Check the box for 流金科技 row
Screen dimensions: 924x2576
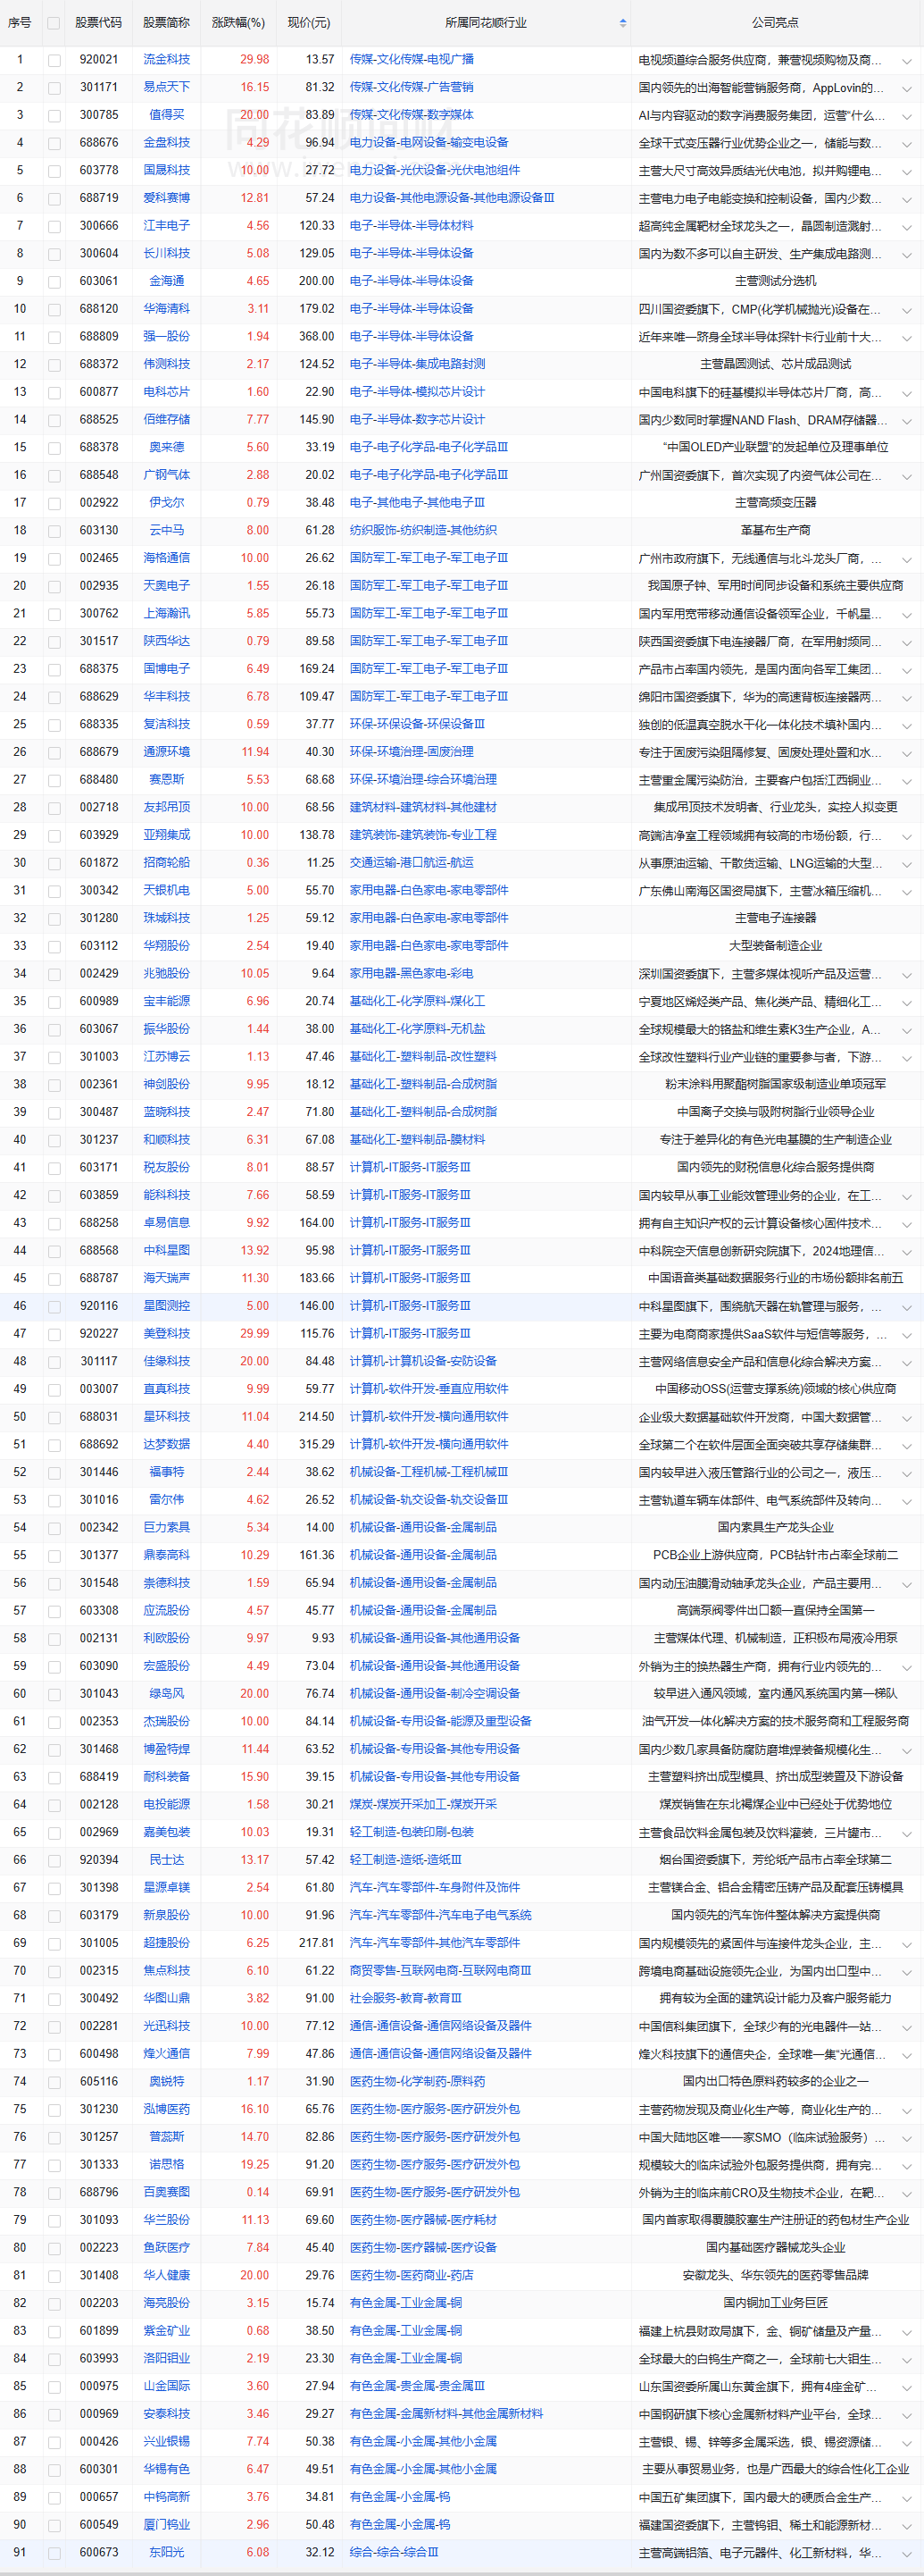tap(54, 60)
